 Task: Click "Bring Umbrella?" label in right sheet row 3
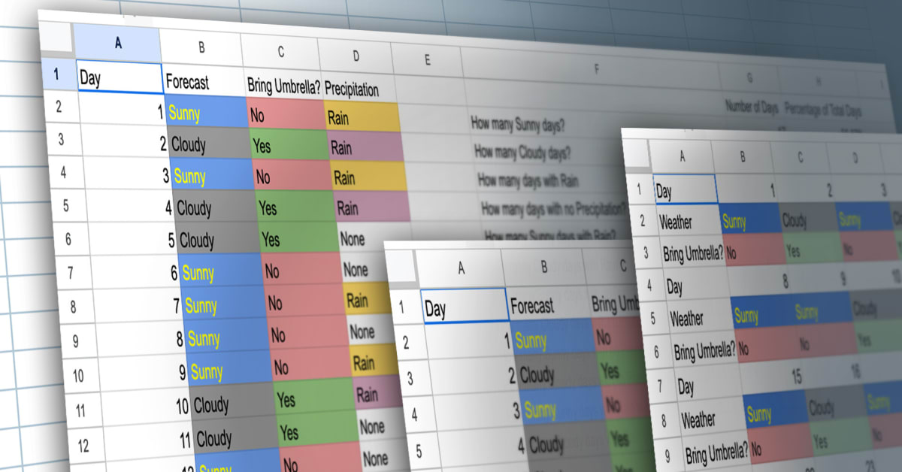pos(693,253)
